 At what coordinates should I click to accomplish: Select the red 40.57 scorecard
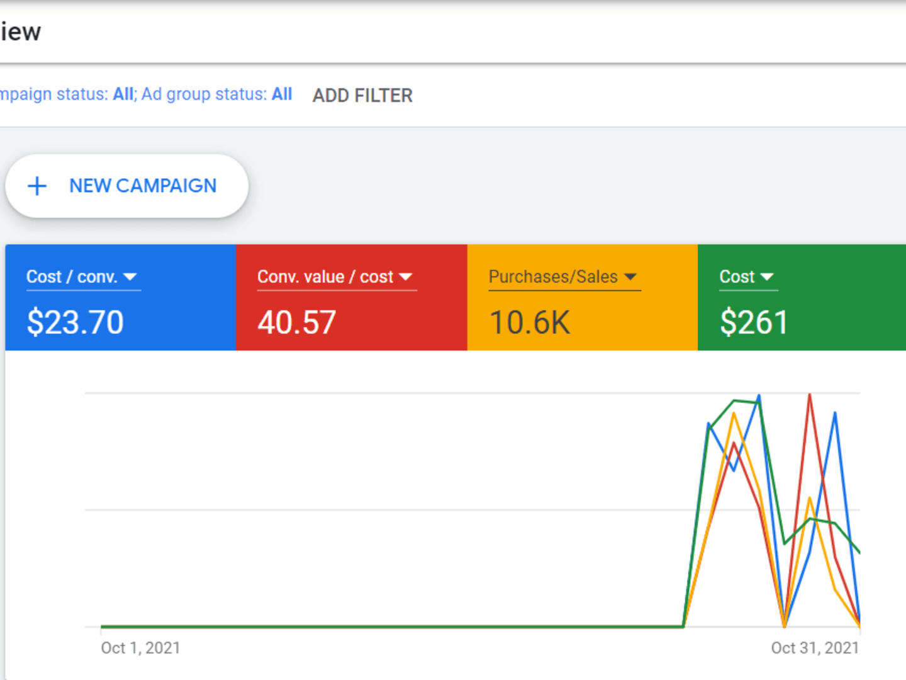point(352,297)
